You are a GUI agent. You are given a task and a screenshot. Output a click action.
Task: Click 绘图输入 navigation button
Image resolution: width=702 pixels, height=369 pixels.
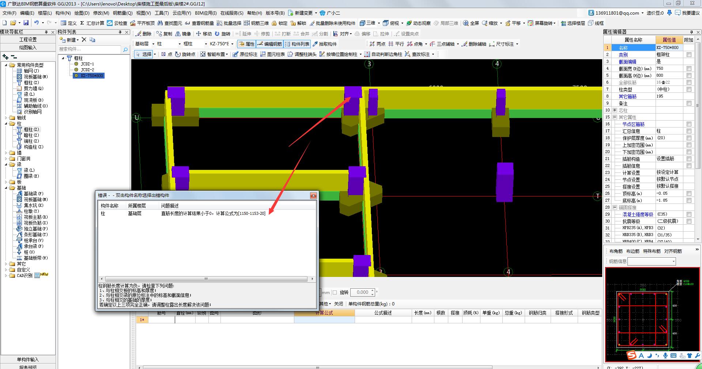28,47
